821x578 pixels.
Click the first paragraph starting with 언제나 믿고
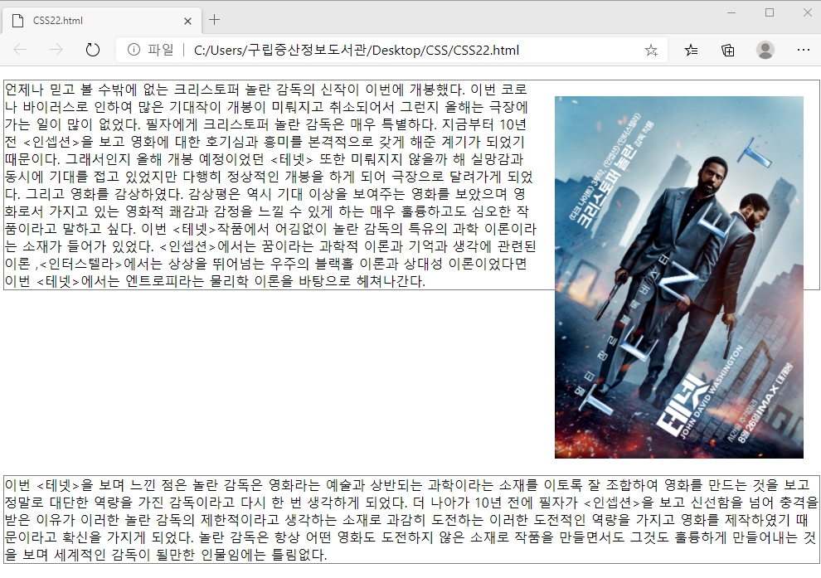(x=270, y=185)
